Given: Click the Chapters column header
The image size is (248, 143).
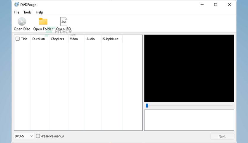Looking at the screenshot, I should point(58,39).
